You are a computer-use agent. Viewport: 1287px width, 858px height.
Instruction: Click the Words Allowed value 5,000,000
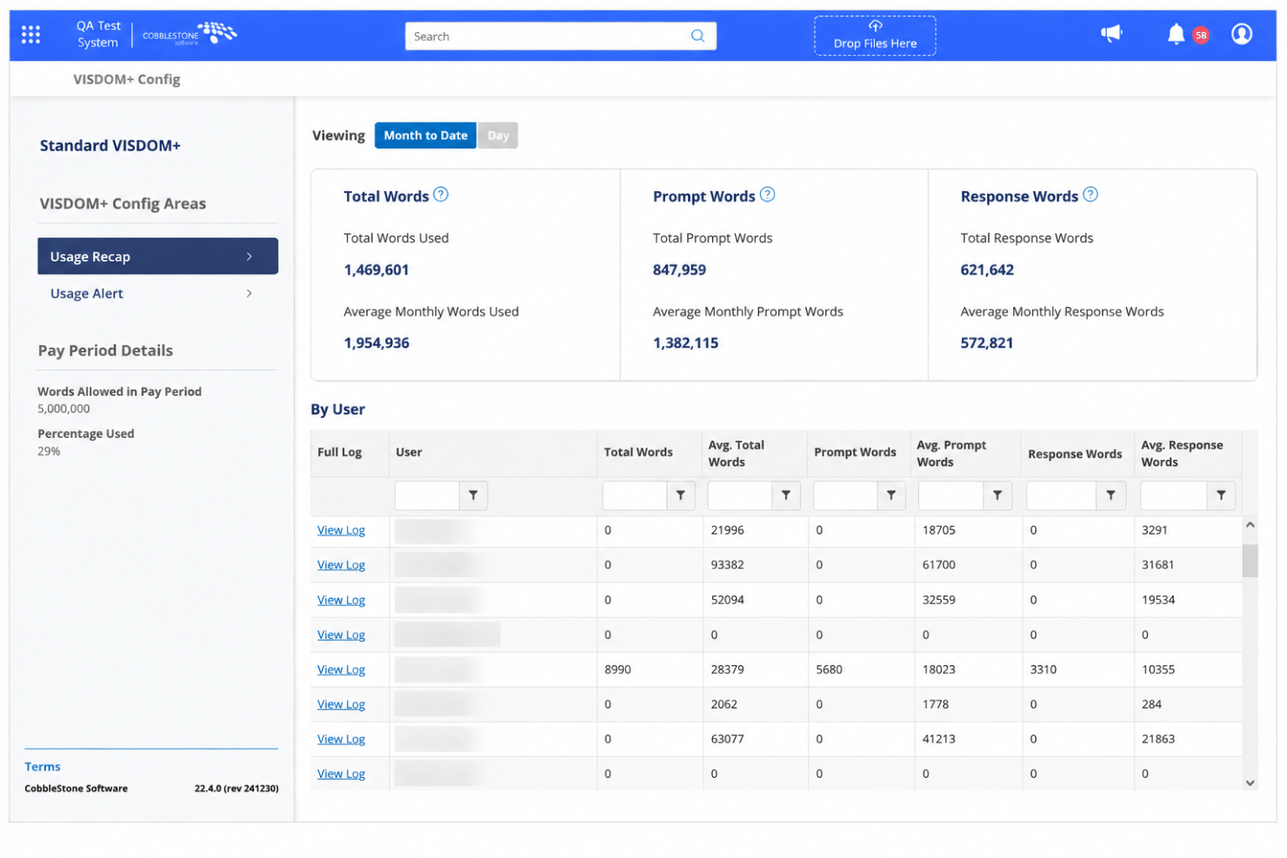(x=63, y=409)
